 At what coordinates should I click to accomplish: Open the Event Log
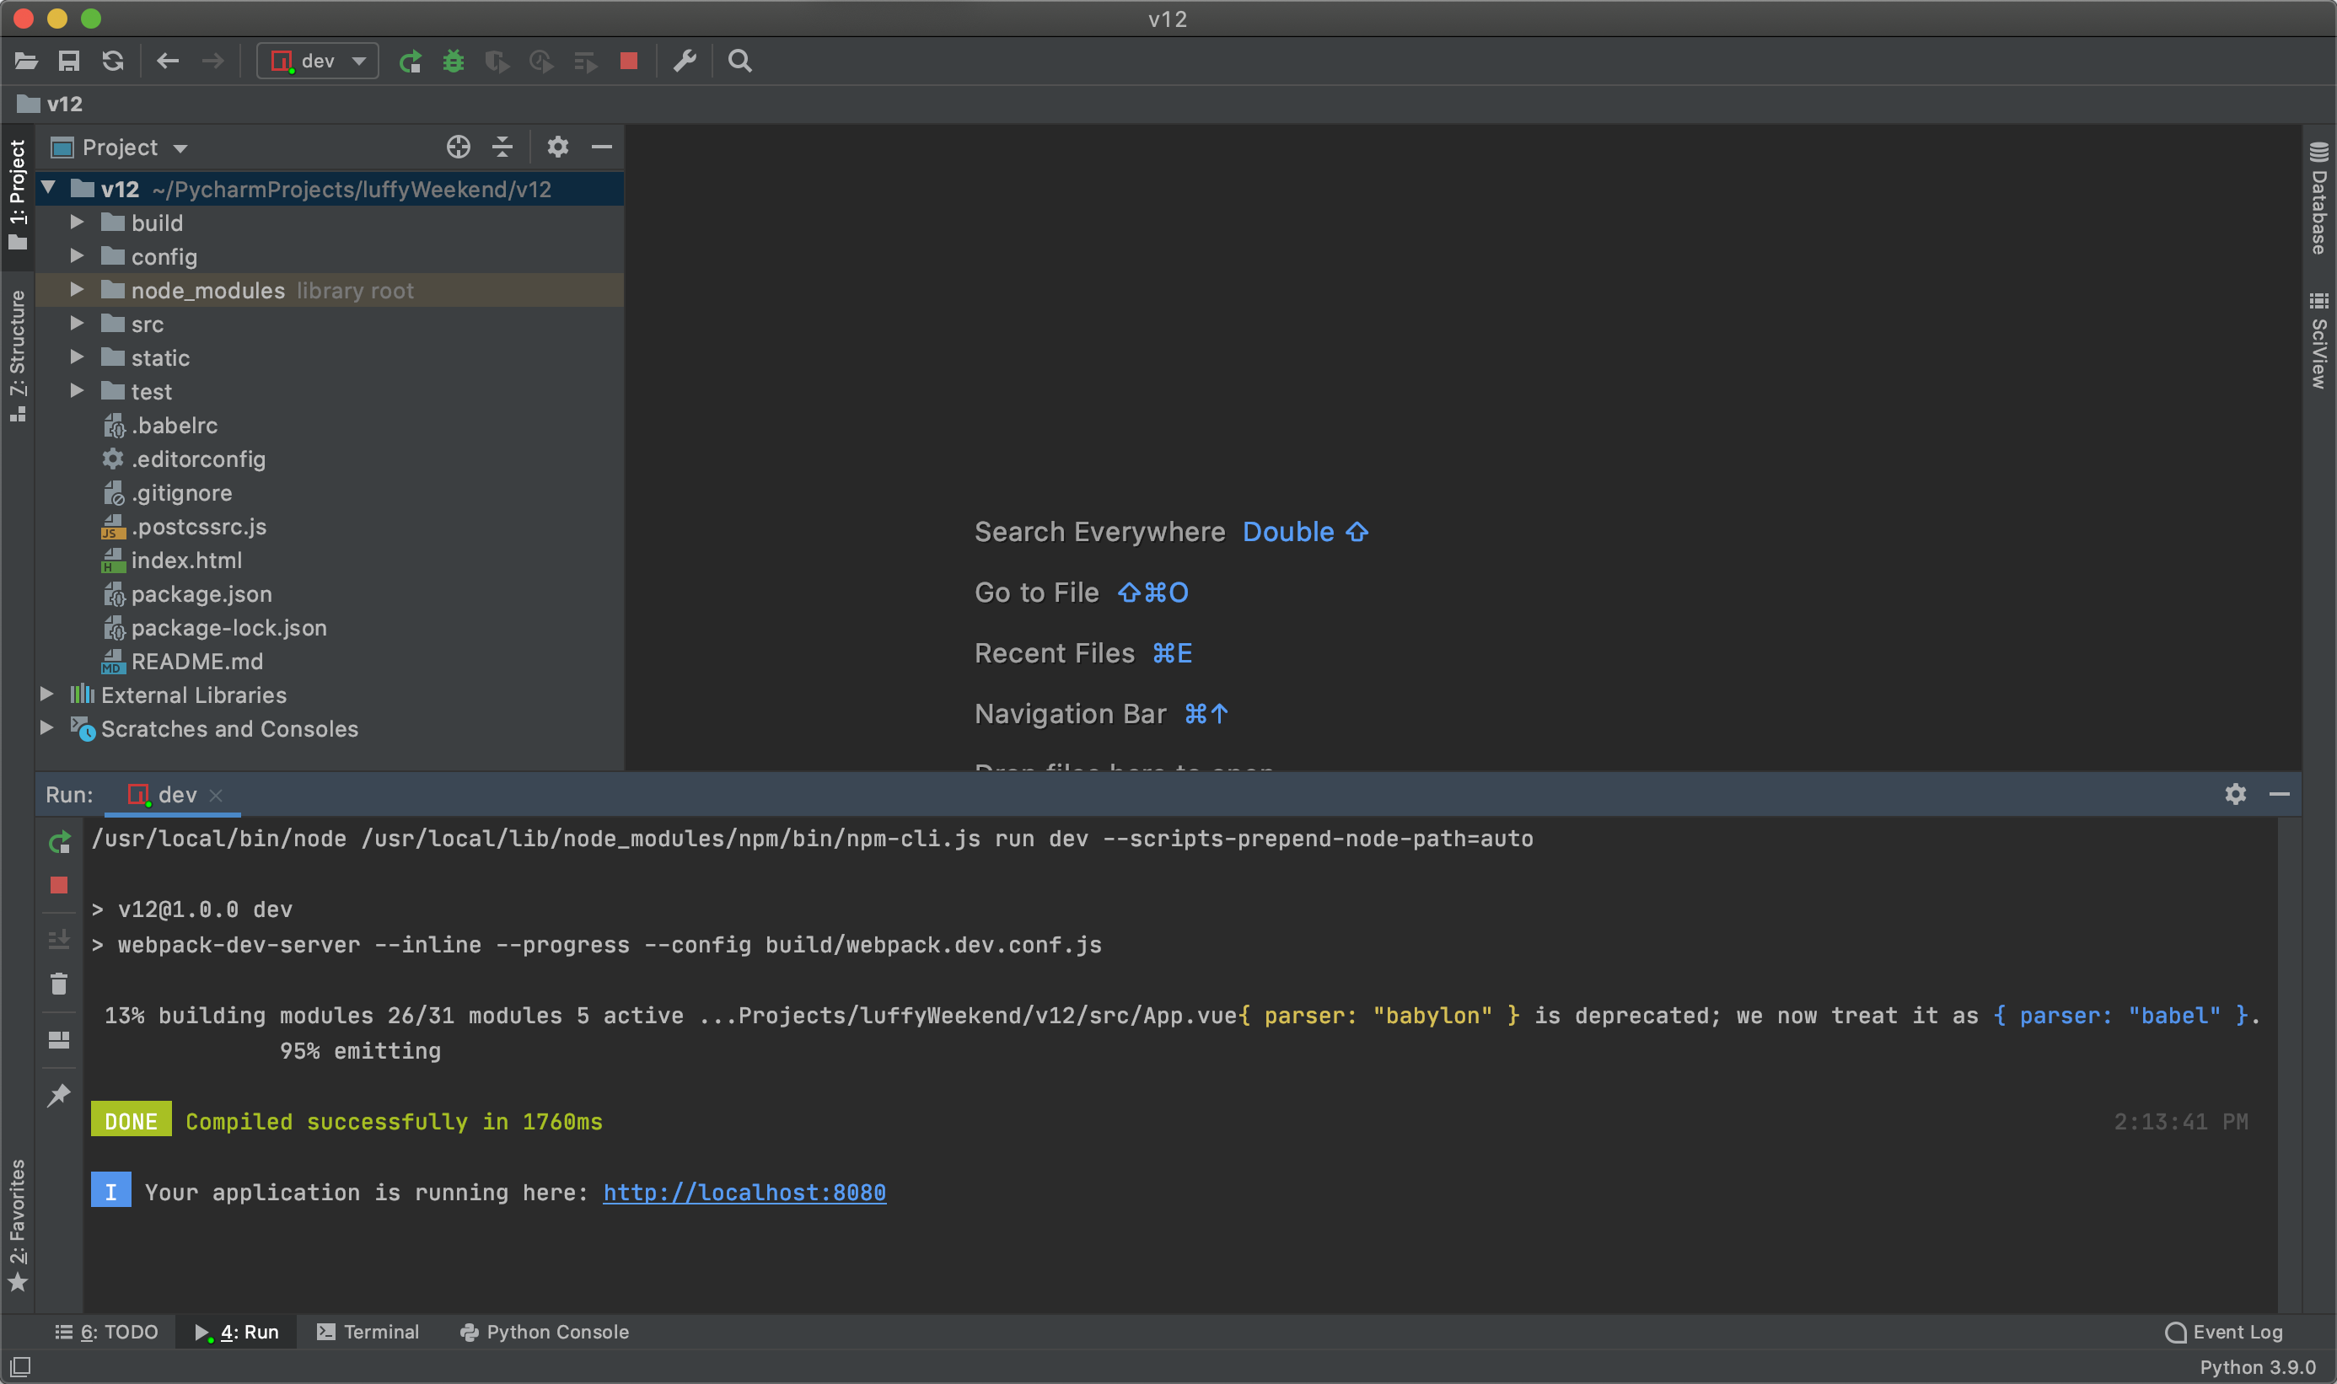click(x=2223, y=1332)
